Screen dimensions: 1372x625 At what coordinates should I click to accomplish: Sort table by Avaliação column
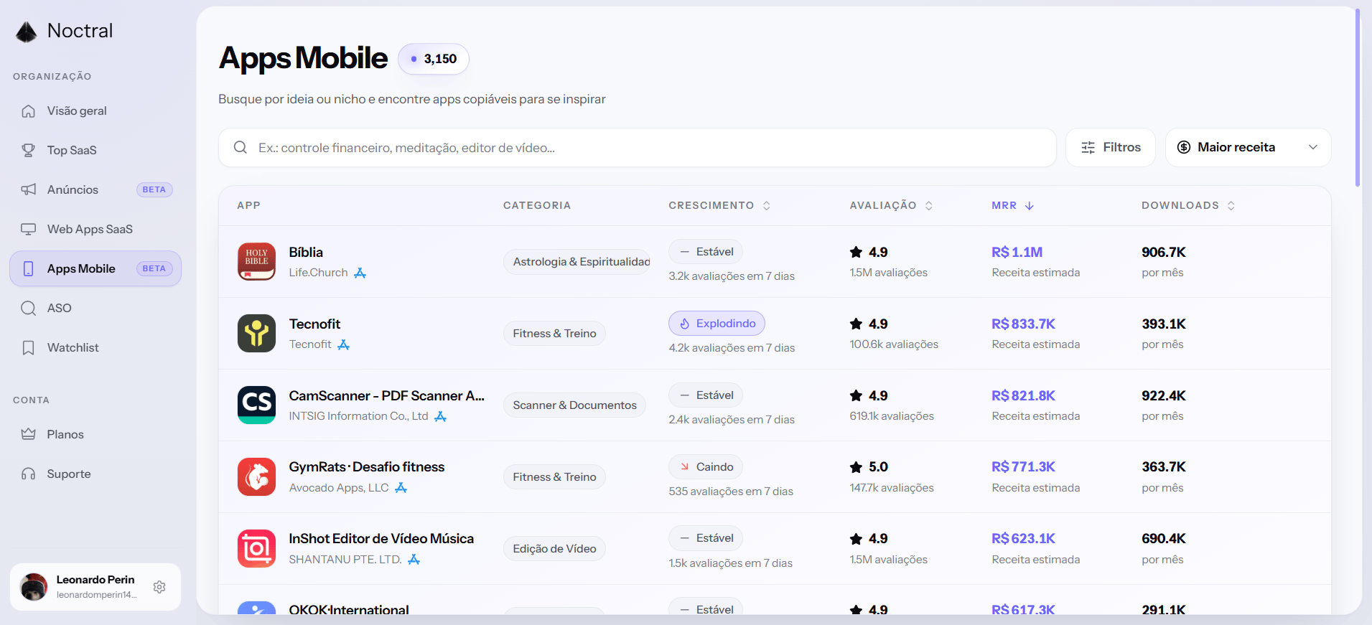[891, 206]
